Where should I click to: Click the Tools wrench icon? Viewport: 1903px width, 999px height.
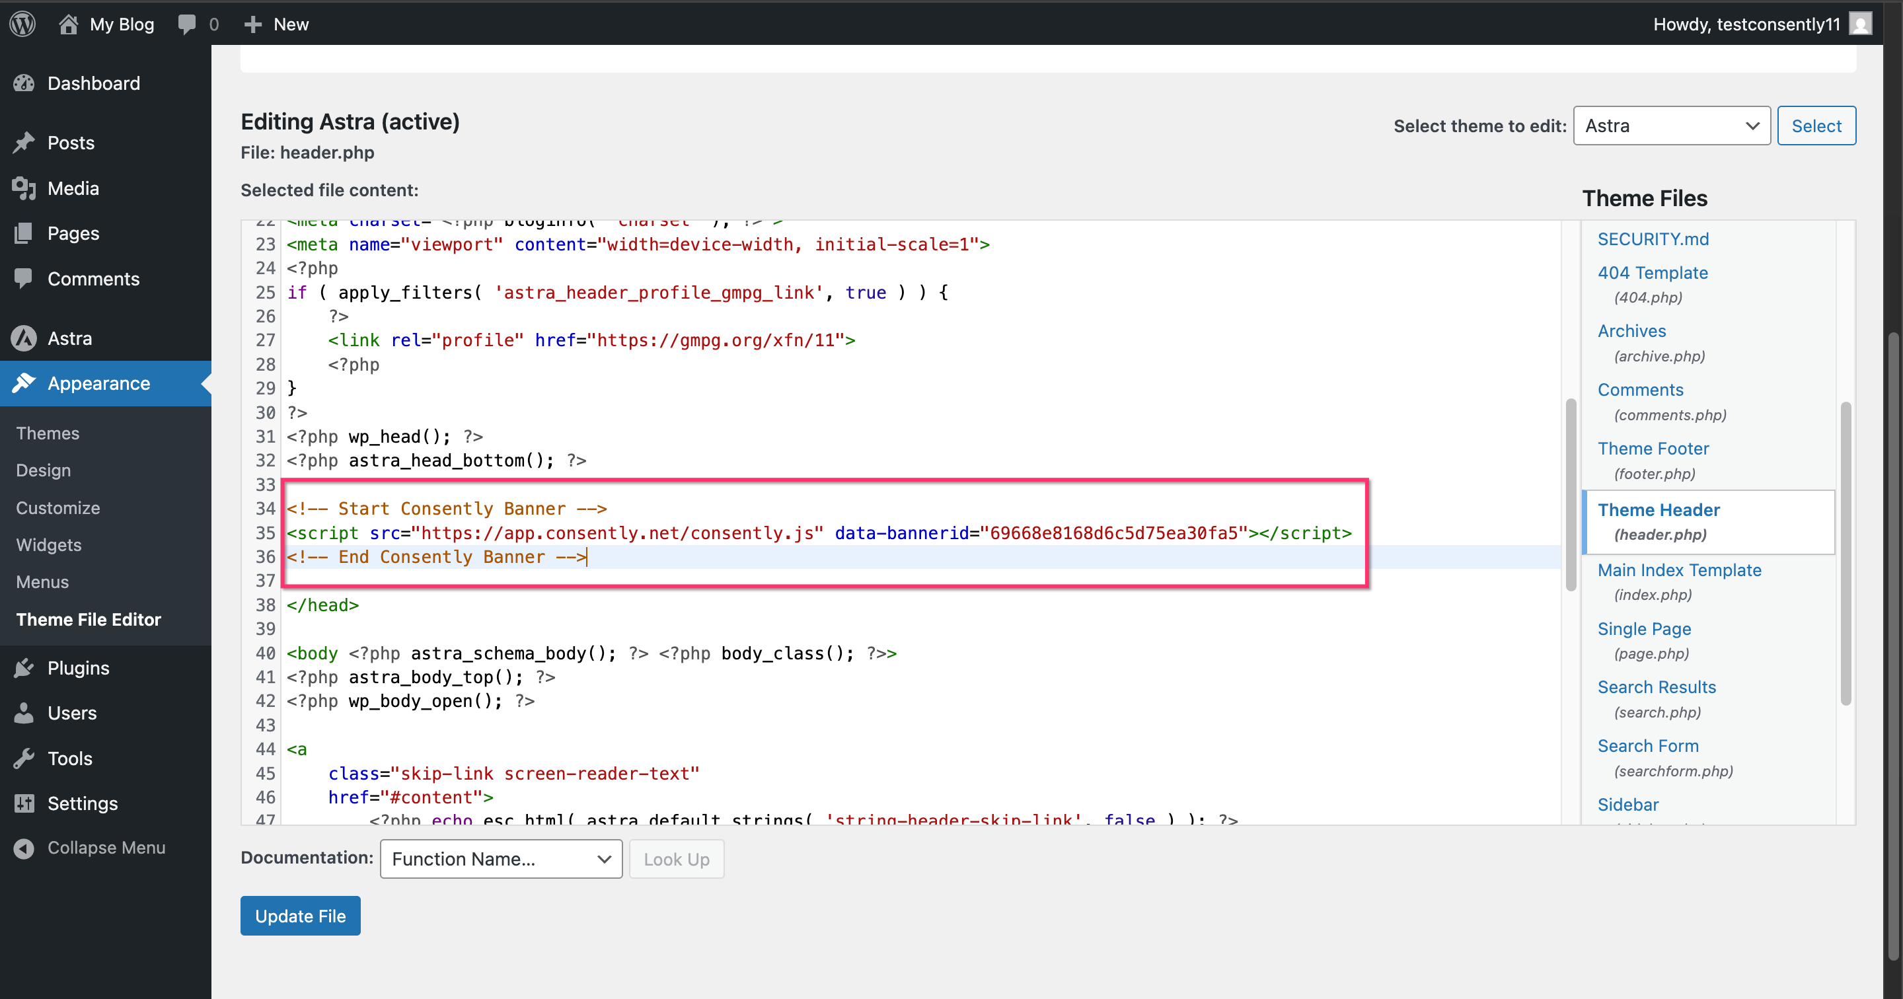pos(24,758)
